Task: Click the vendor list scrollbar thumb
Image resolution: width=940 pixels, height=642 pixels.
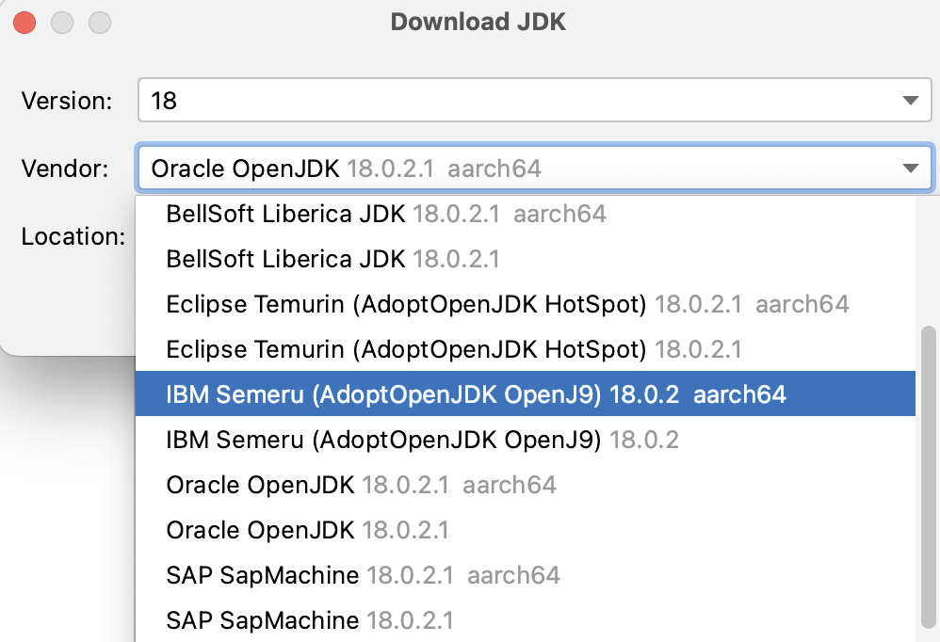Action: pos(928,471)
